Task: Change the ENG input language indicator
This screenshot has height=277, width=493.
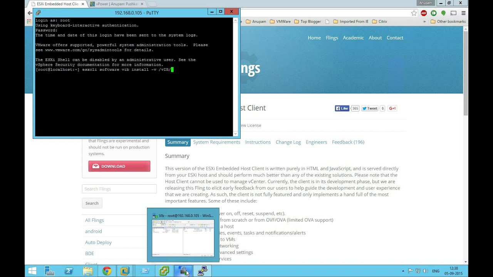Action: click(436, 271)
